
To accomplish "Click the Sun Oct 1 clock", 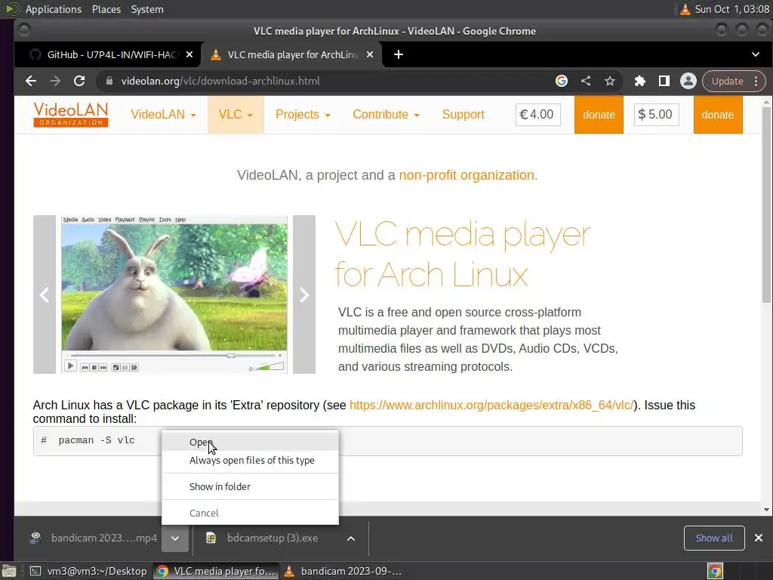I will [731, 9].
